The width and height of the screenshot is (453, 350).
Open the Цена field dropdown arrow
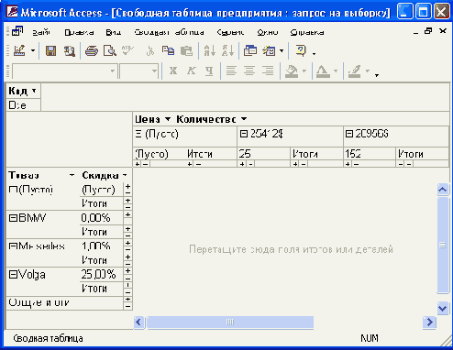[x=168, y=119]
